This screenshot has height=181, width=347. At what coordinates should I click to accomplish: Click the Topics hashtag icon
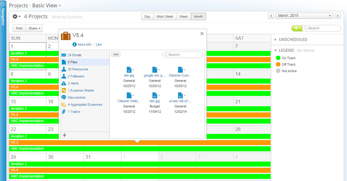coord(64,111)
